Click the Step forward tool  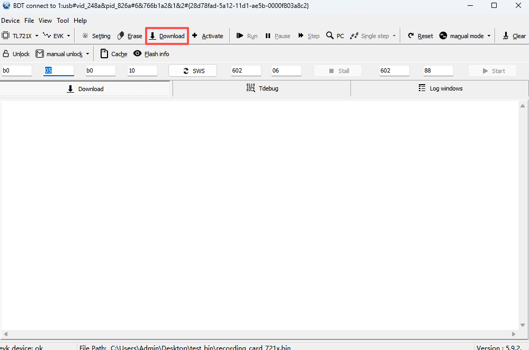pos(309,36)
